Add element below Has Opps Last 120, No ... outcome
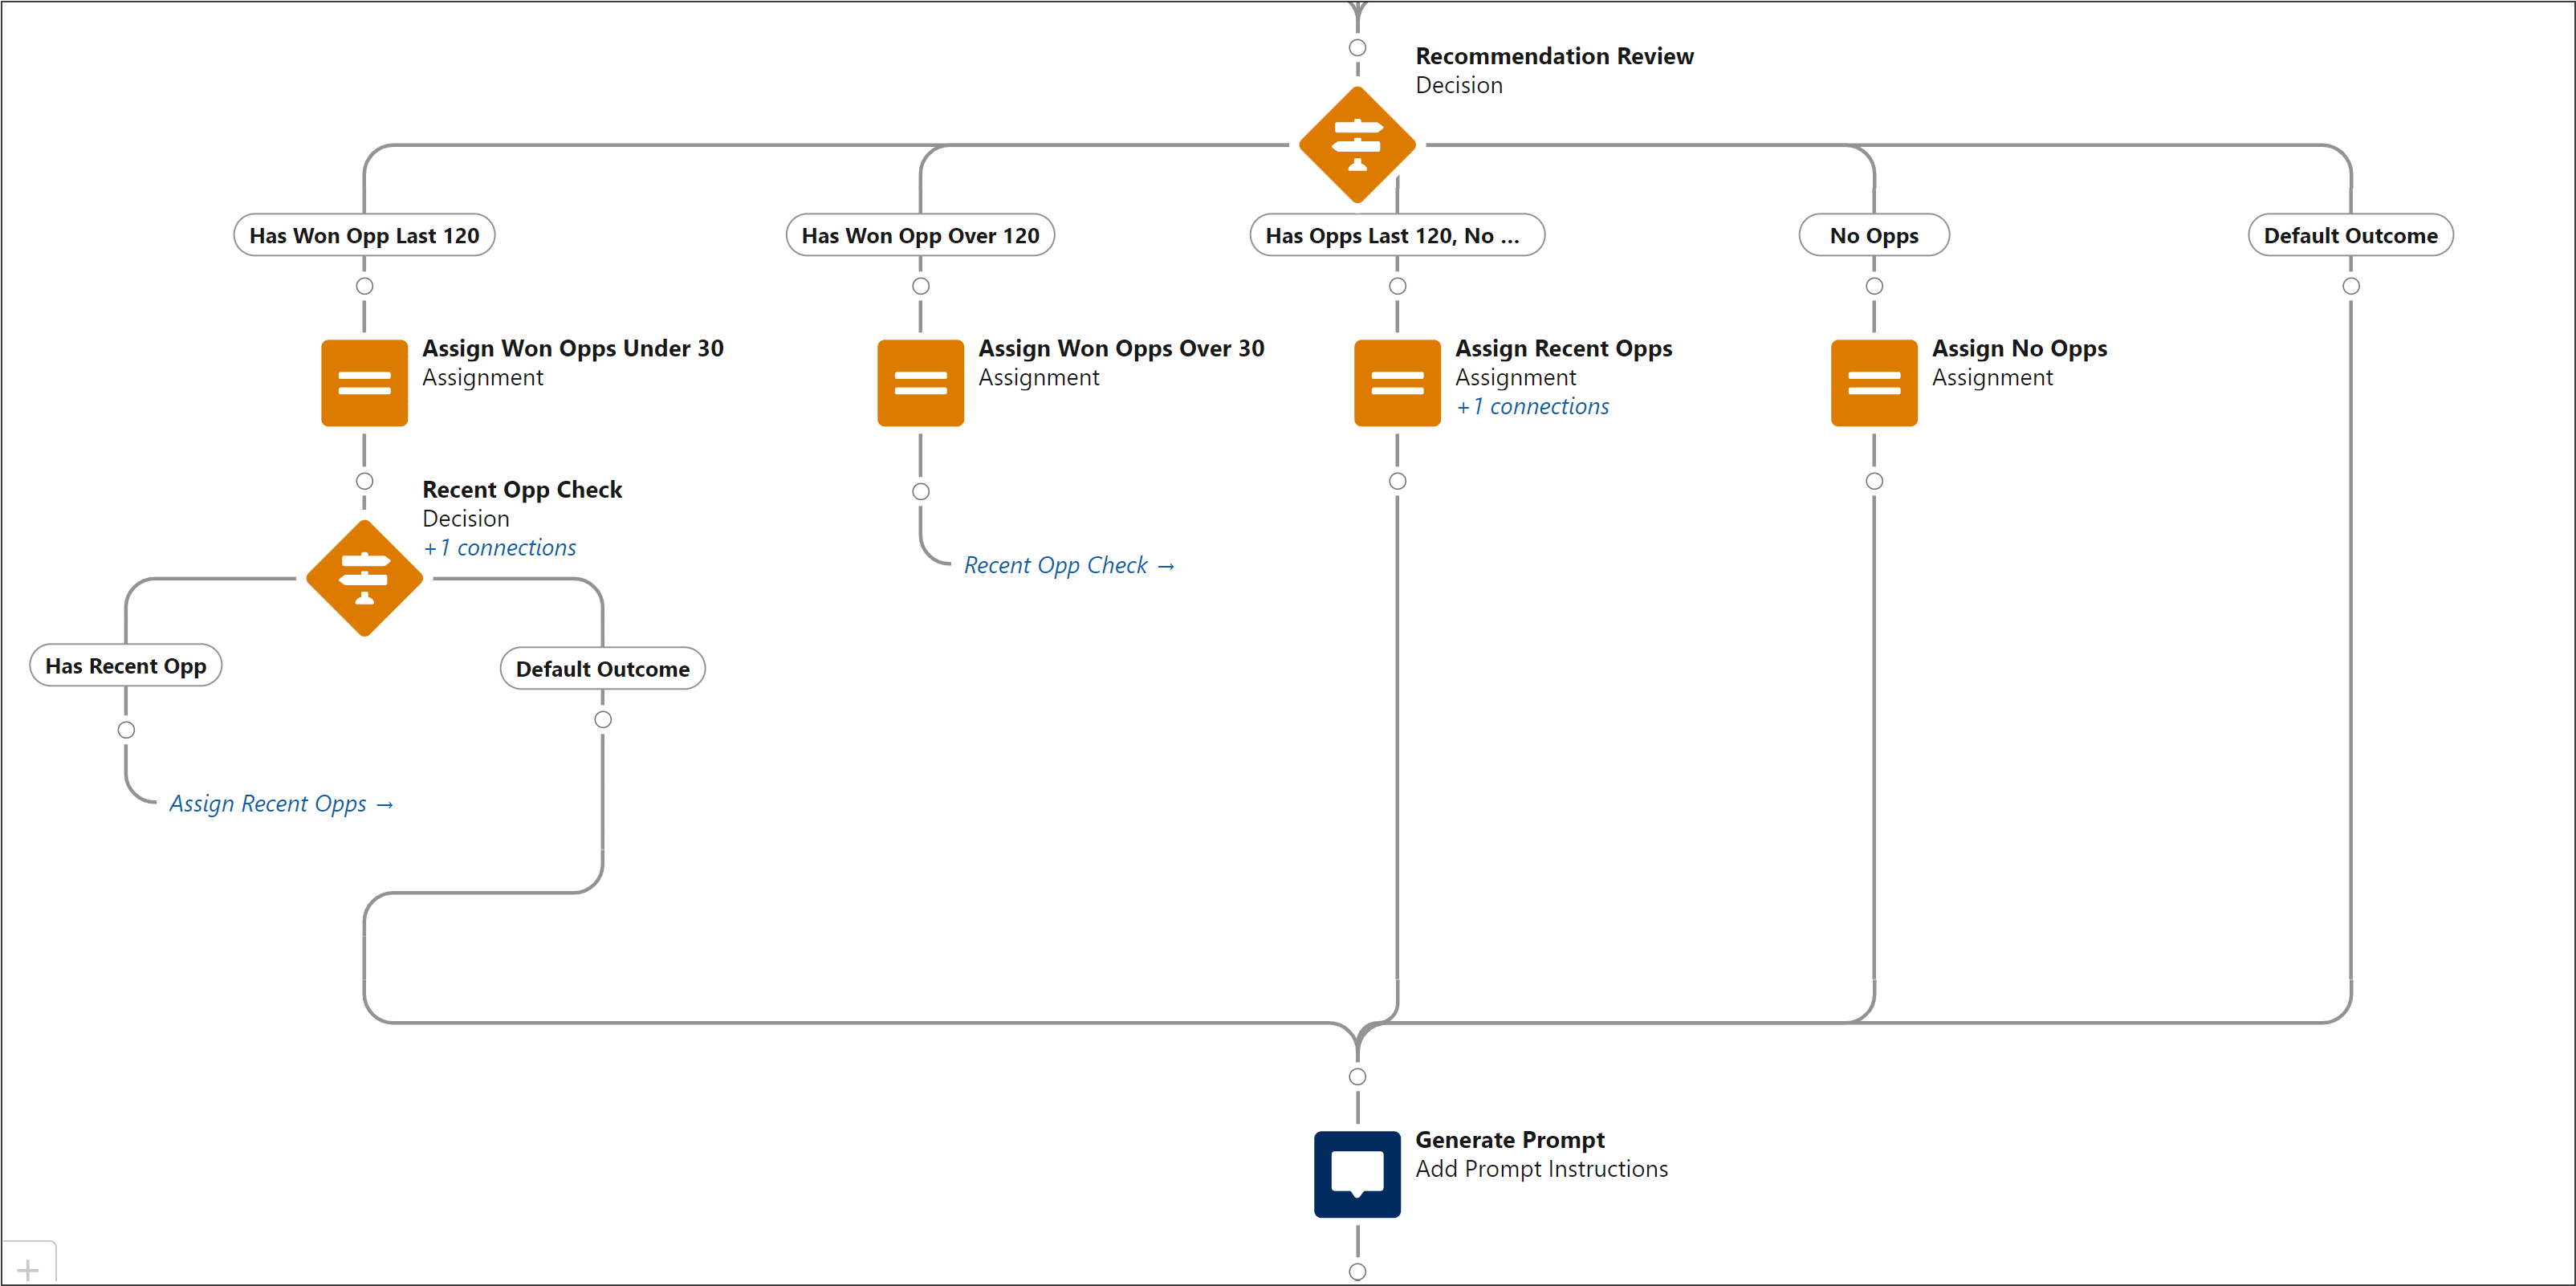This screenshot has height=1286, width=2576. pyautogui.click(x=1397, y=286)
